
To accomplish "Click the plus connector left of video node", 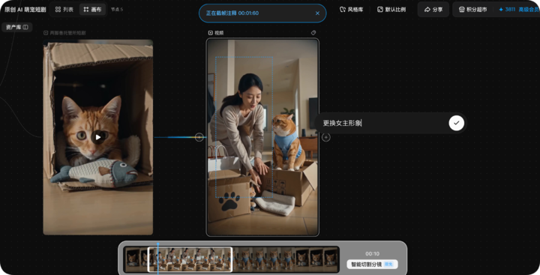I will pos(199,137).
